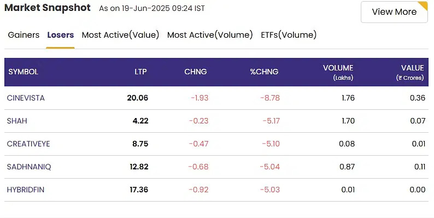
Task: Click the VALUE (₹ Crores) column header
Action: [x=410, y=72]
